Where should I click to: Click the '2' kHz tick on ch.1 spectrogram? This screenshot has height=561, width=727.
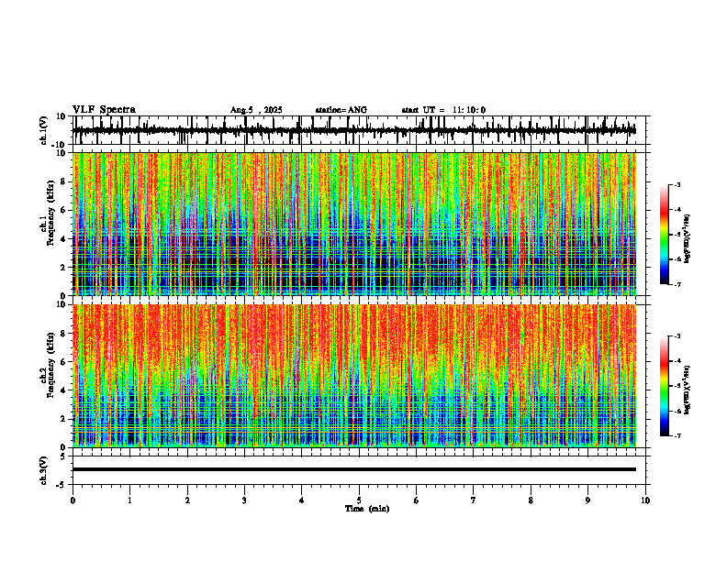click(63, 268)
